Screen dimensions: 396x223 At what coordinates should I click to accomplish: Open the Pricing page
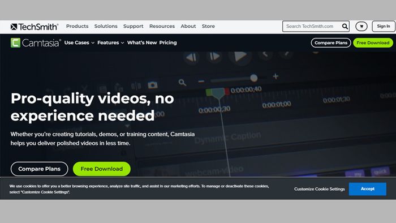(x=168, y=42)
